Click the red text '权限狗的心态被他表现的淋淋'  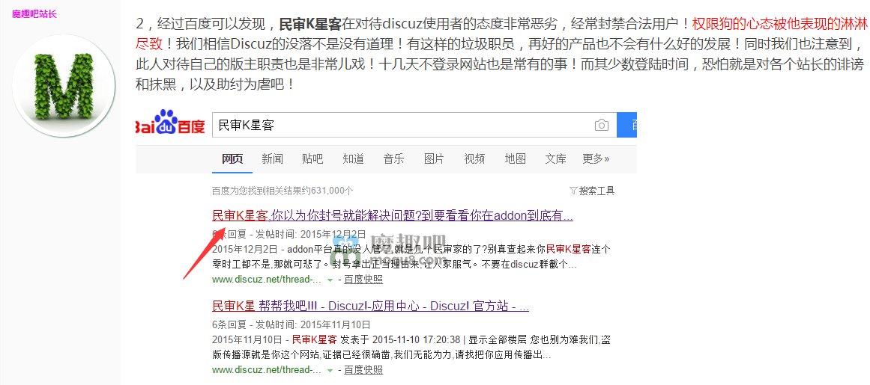tap(779, 24)
